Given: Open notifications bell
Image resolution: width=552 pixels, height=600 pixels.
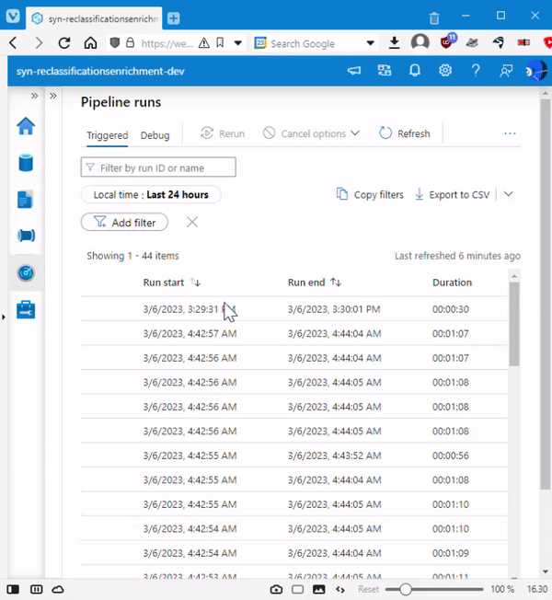Looking at the screenshot, I should click(x=415, y=71).
